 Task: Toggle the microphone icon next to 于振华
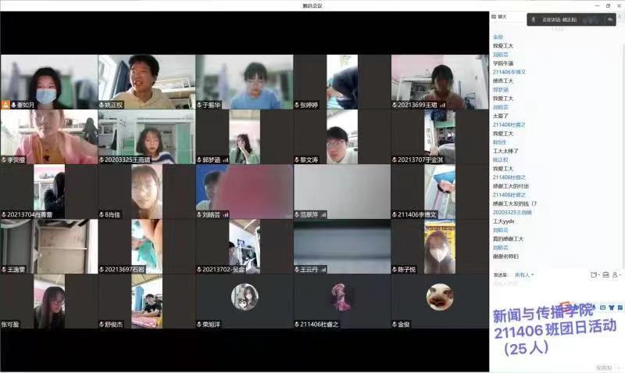point(199,105)
